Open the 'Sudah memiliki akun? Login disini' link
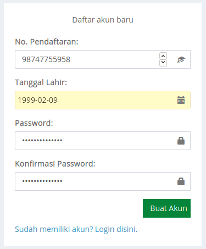The height and width of the screenshot is (249, 206). click(76, 229)
